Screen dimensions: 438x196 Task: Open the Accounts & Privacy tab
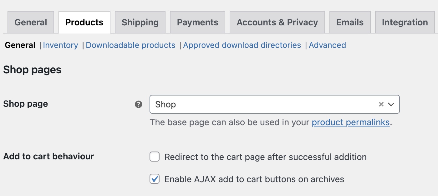point(277,22)
